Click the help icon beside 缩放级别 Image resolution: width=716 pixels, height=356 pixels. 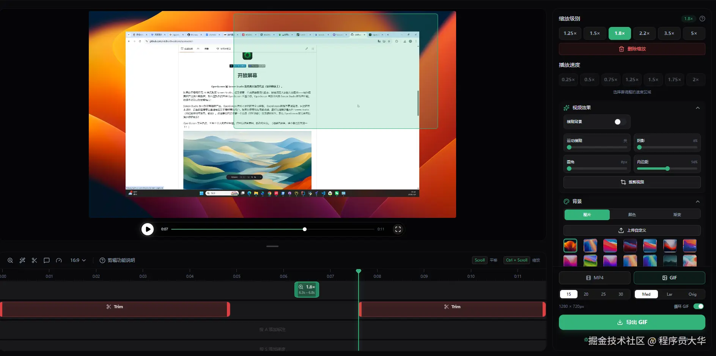coord(702,19)
